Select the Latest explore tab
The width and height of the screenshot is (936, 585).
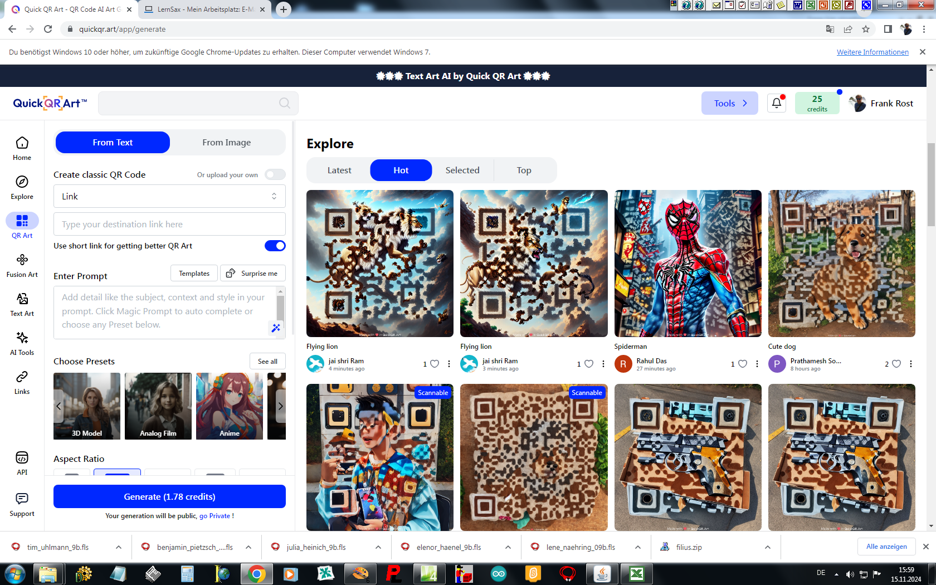[339, 170]
